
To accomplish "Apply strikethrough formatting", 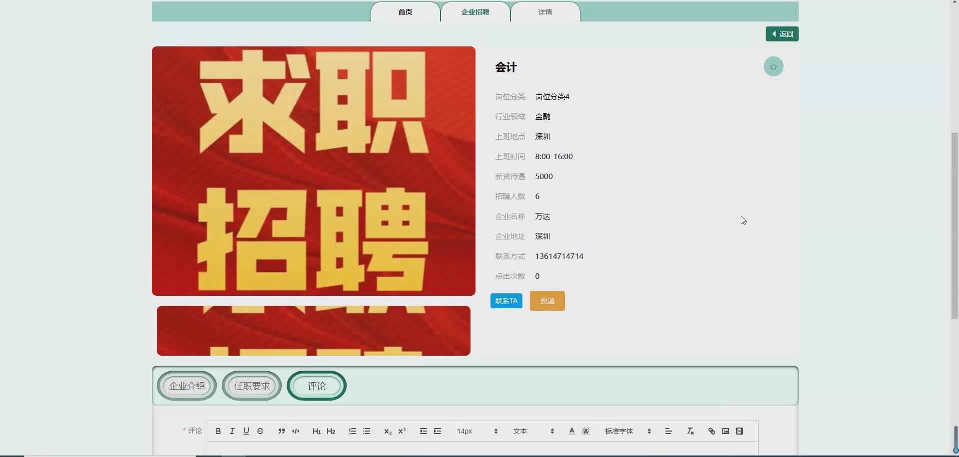I will tap(260, 431).
